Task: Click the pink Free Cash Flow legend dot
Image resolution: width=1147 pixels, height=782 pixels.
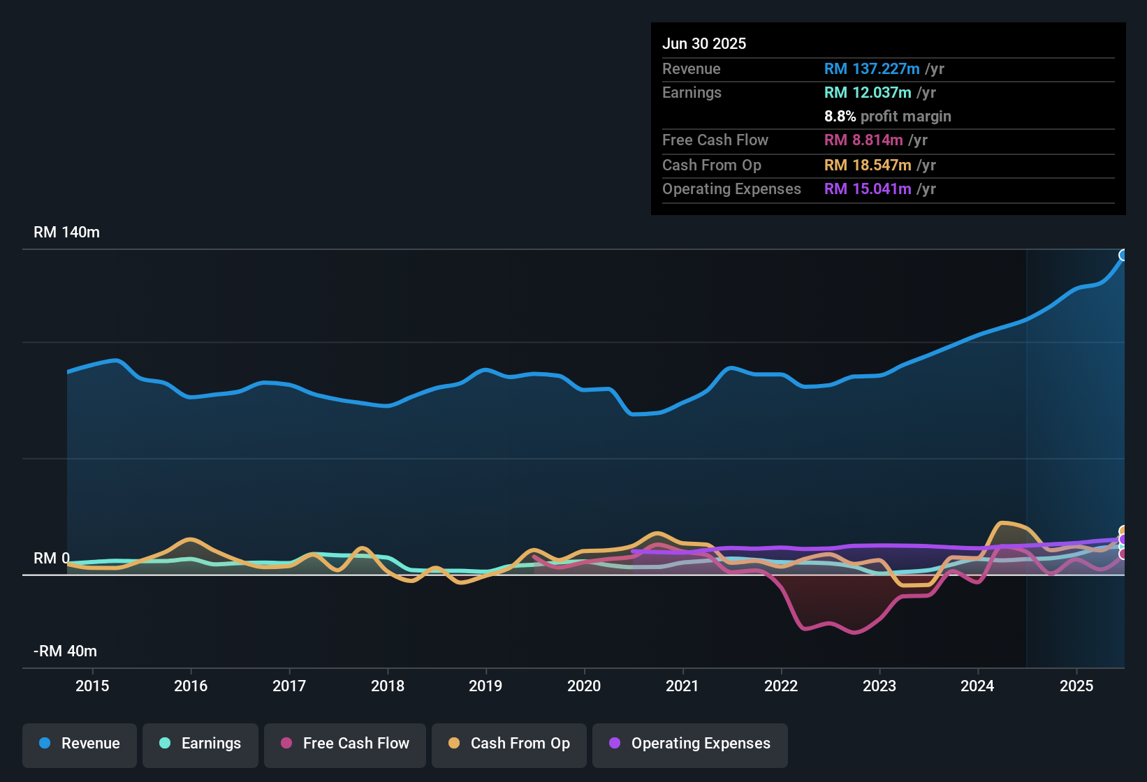Action: (x=286, y=744)
